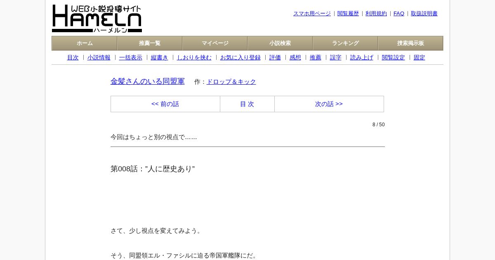This screenshot has height=260, width=495.
Task: Open author ドロップ＆キック page
Action: [231, 82]
